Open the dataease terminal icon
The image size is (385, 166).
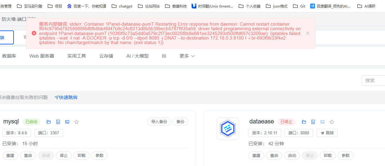323,122
